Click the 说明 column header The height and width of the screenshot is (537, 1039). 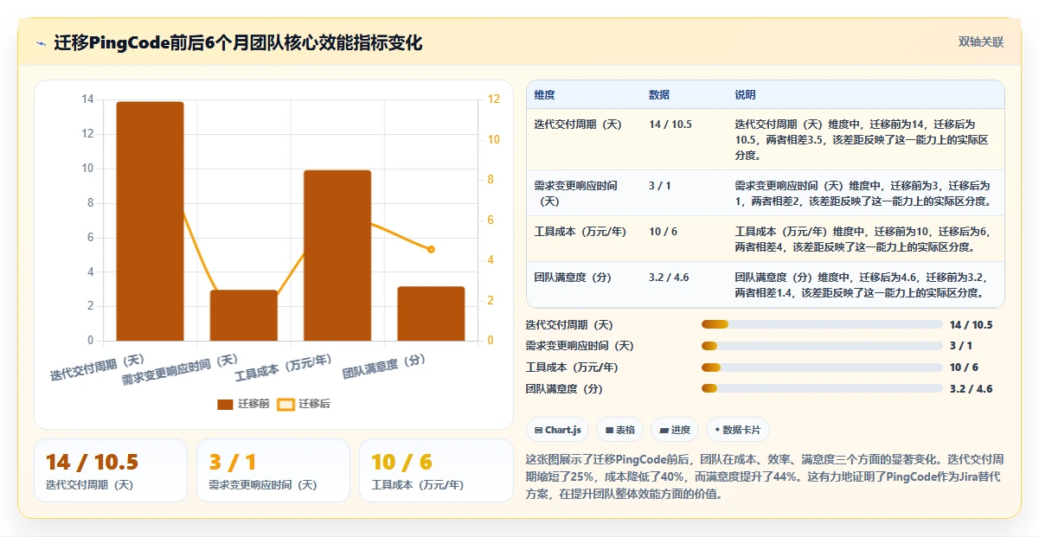(x=745, y=94)
